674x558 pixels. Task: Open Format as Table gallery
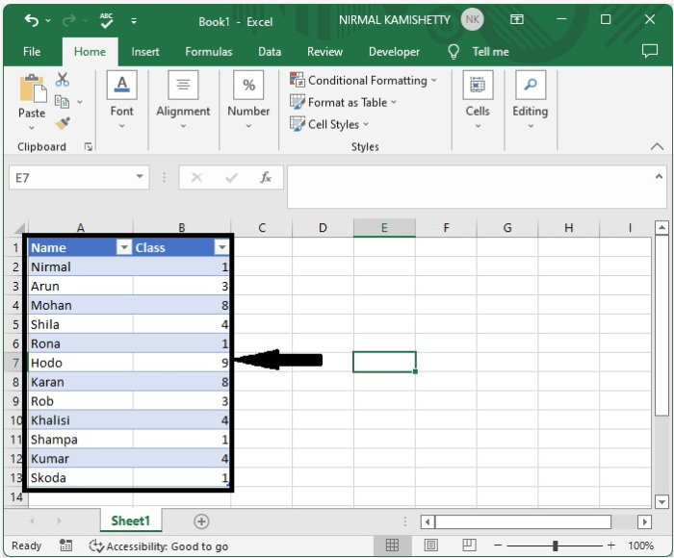(343, 102)
